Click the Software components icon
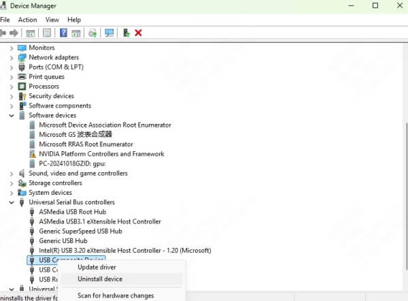The width and height of the screenshot is (408, 301). coord(22,106)
